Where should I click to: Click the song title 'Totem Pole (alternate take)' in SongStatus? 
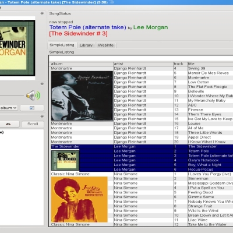coord(88,27)
